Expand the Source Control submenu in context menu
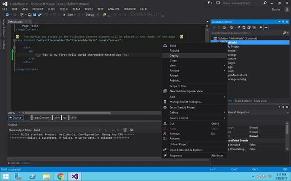 tap(195, 118)
